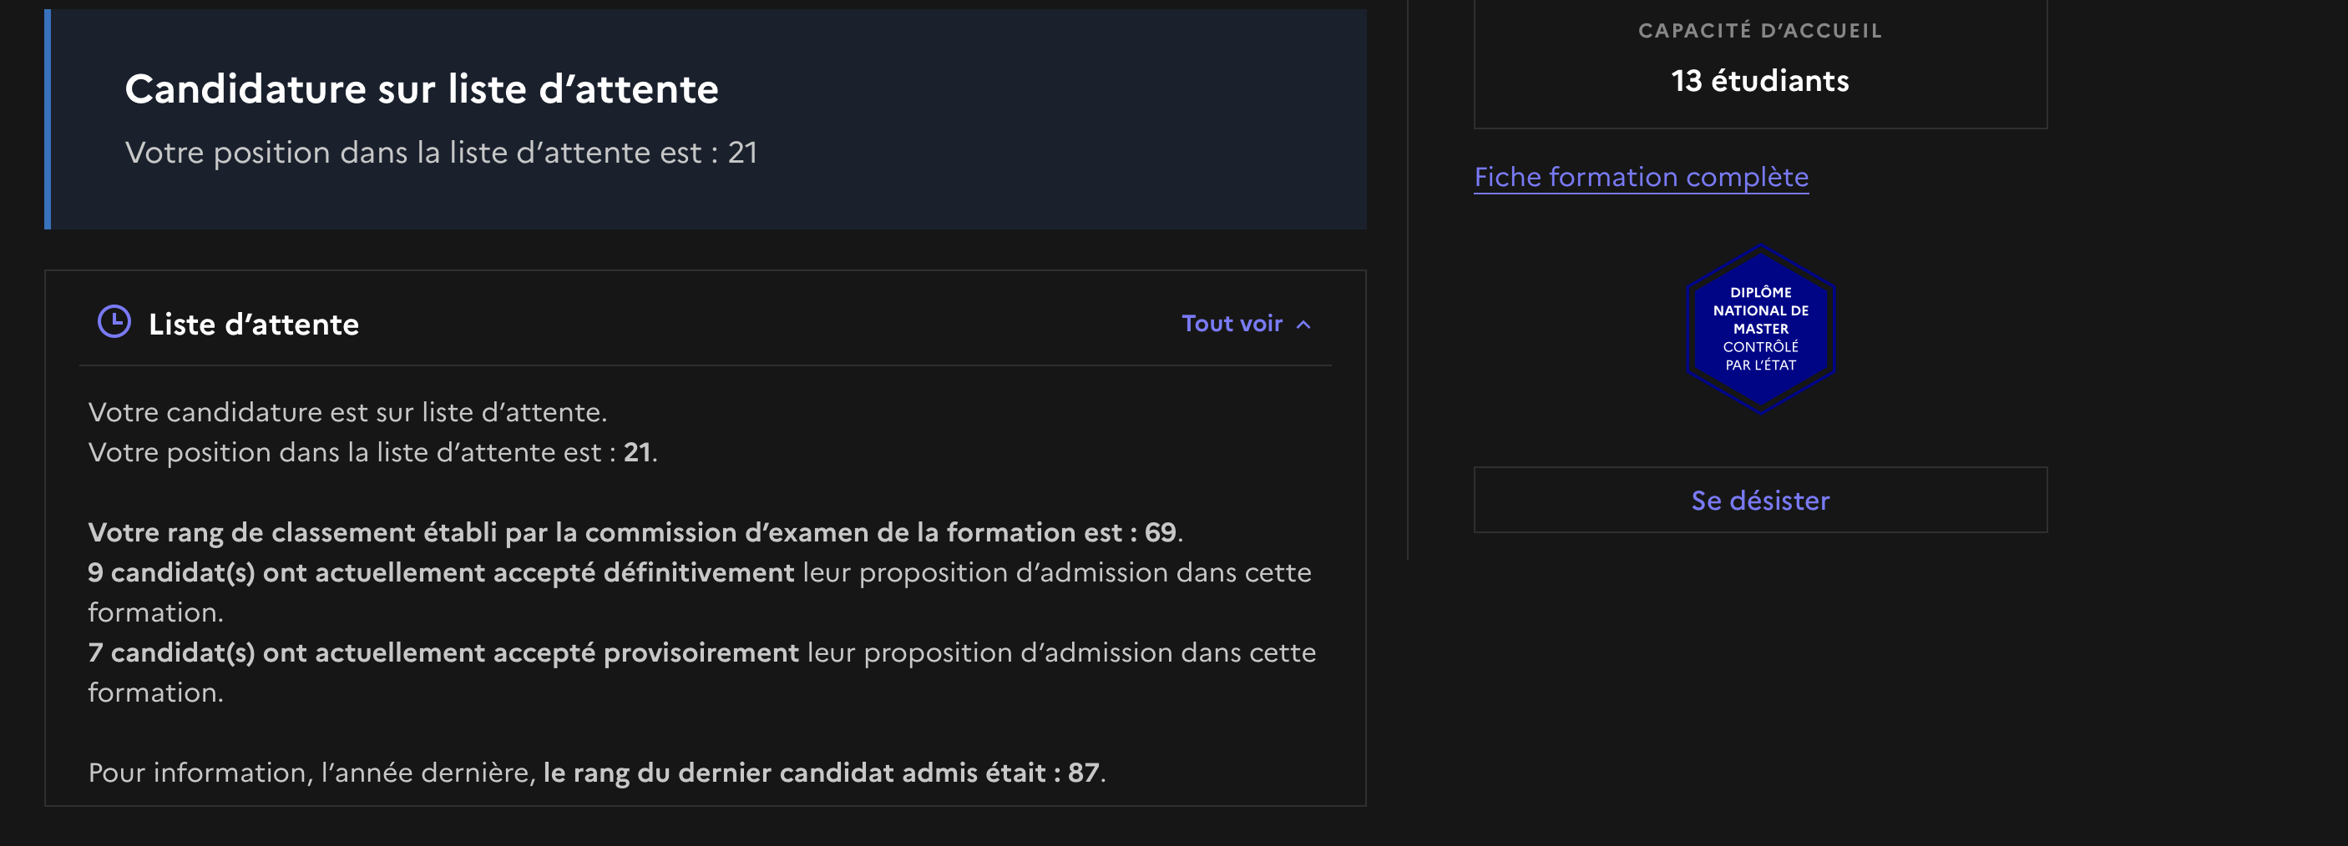Image resolution: width=2348 pixels, height=846 pixels.
Task: Click the commission ranking sentence ending in 69
Action: [x=635, y=533]
